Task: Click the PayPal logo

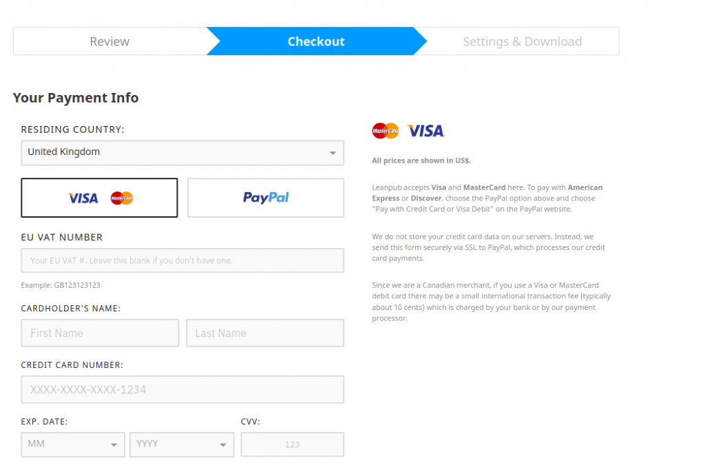Action: tap(266, 198)
